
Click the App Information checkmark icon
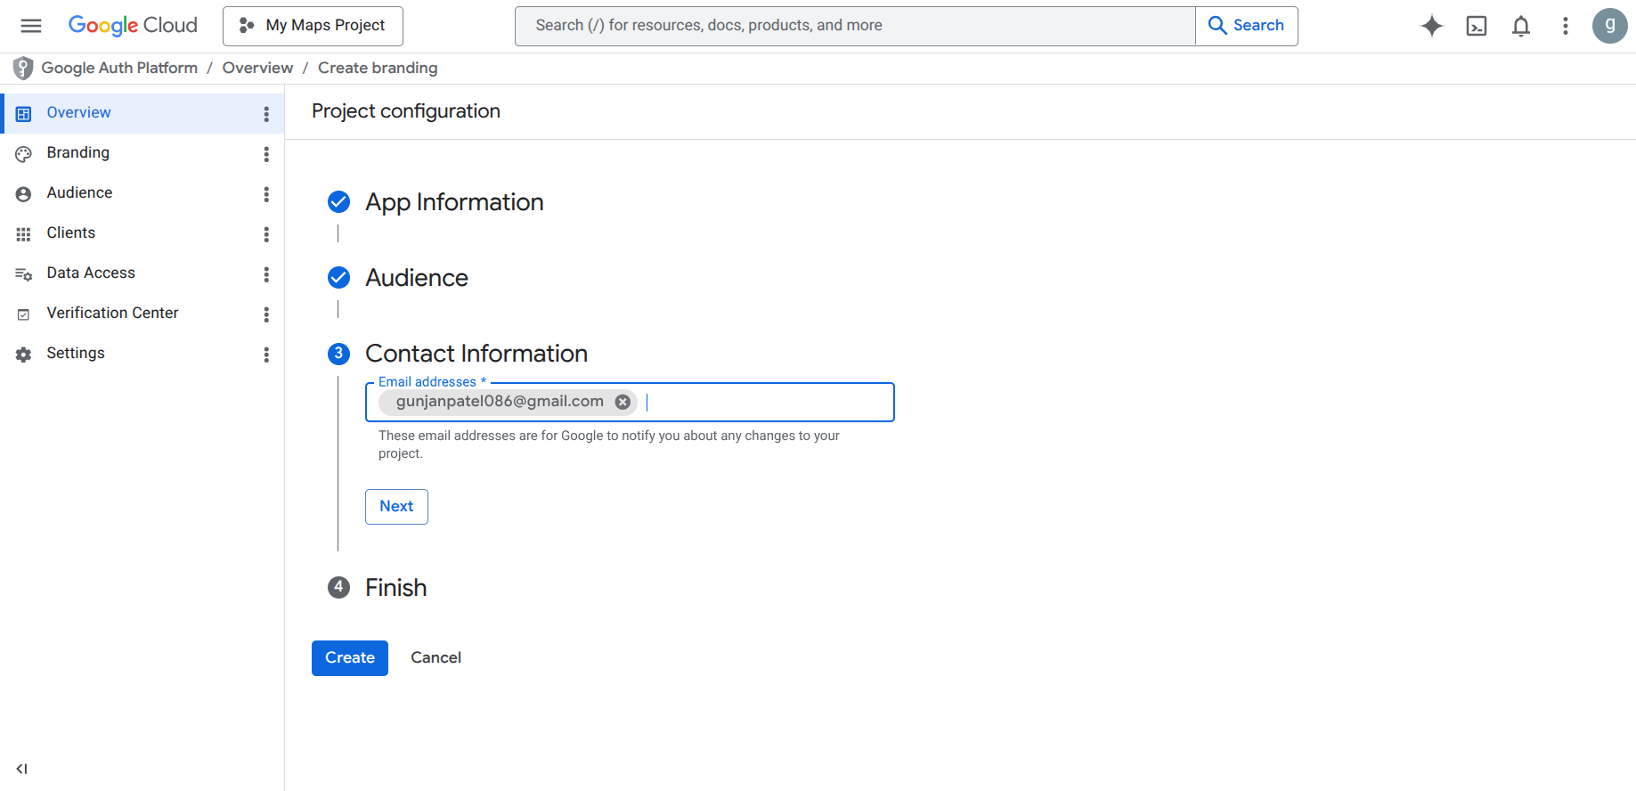(x=338, y=202)
